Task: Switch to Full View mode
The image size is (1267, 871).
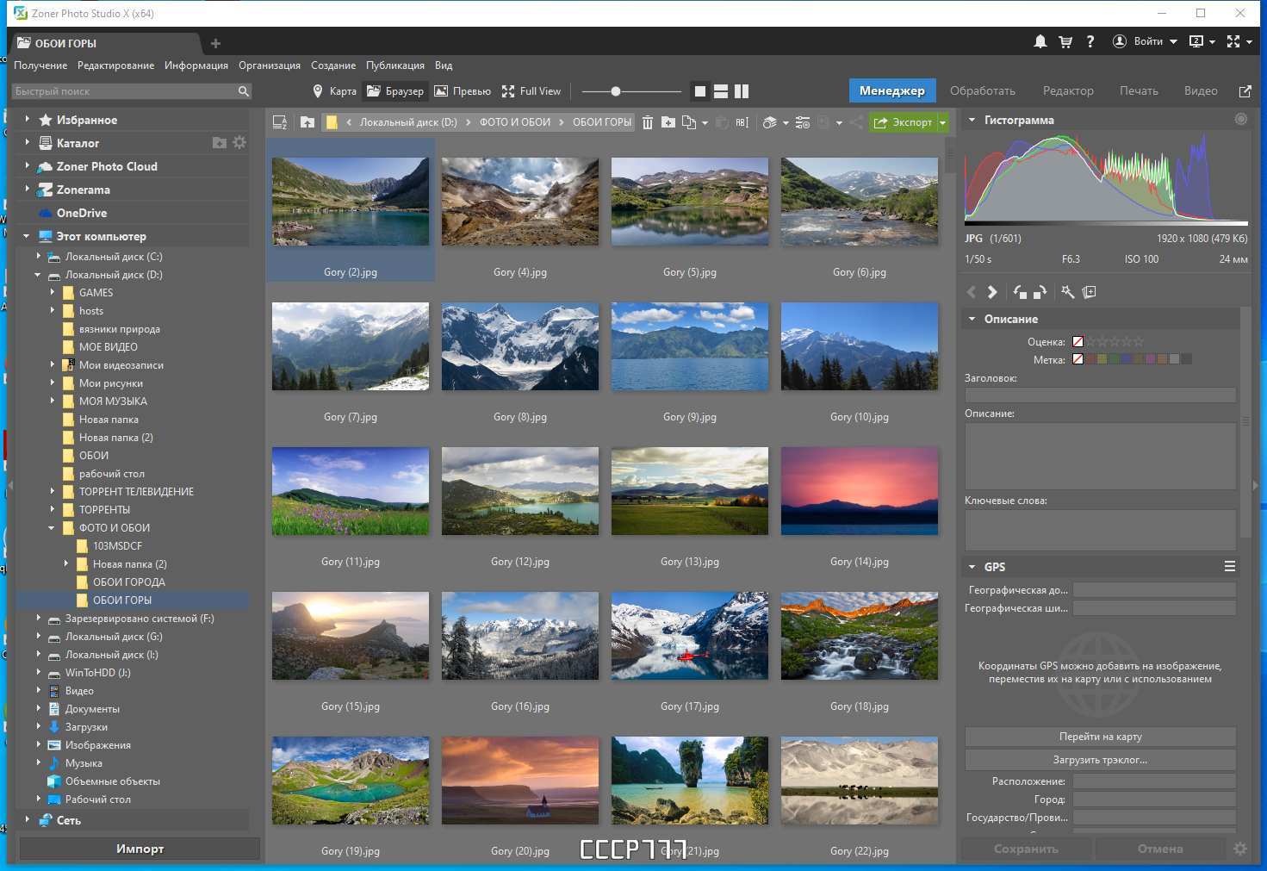Action: click(x=531, y=90)
